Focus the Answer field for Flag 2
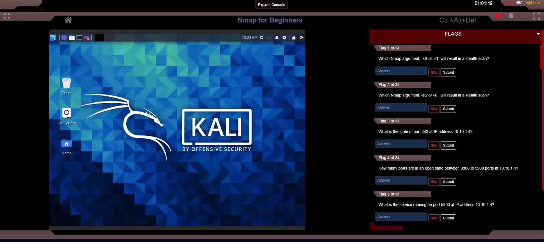Viewport: 544px width, 243px height. point(401,108)
